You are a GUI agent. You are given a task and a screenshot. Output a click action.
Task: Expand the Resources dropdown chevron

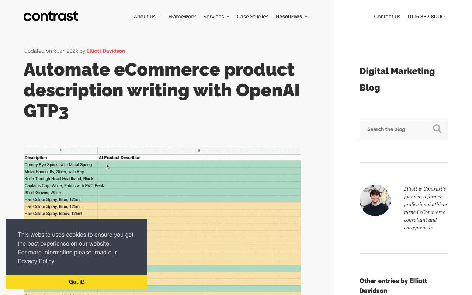(306, 17)
